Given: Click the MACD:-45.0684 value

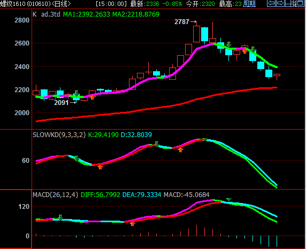Looking at the screenshot, I should [x=187, y=195].
